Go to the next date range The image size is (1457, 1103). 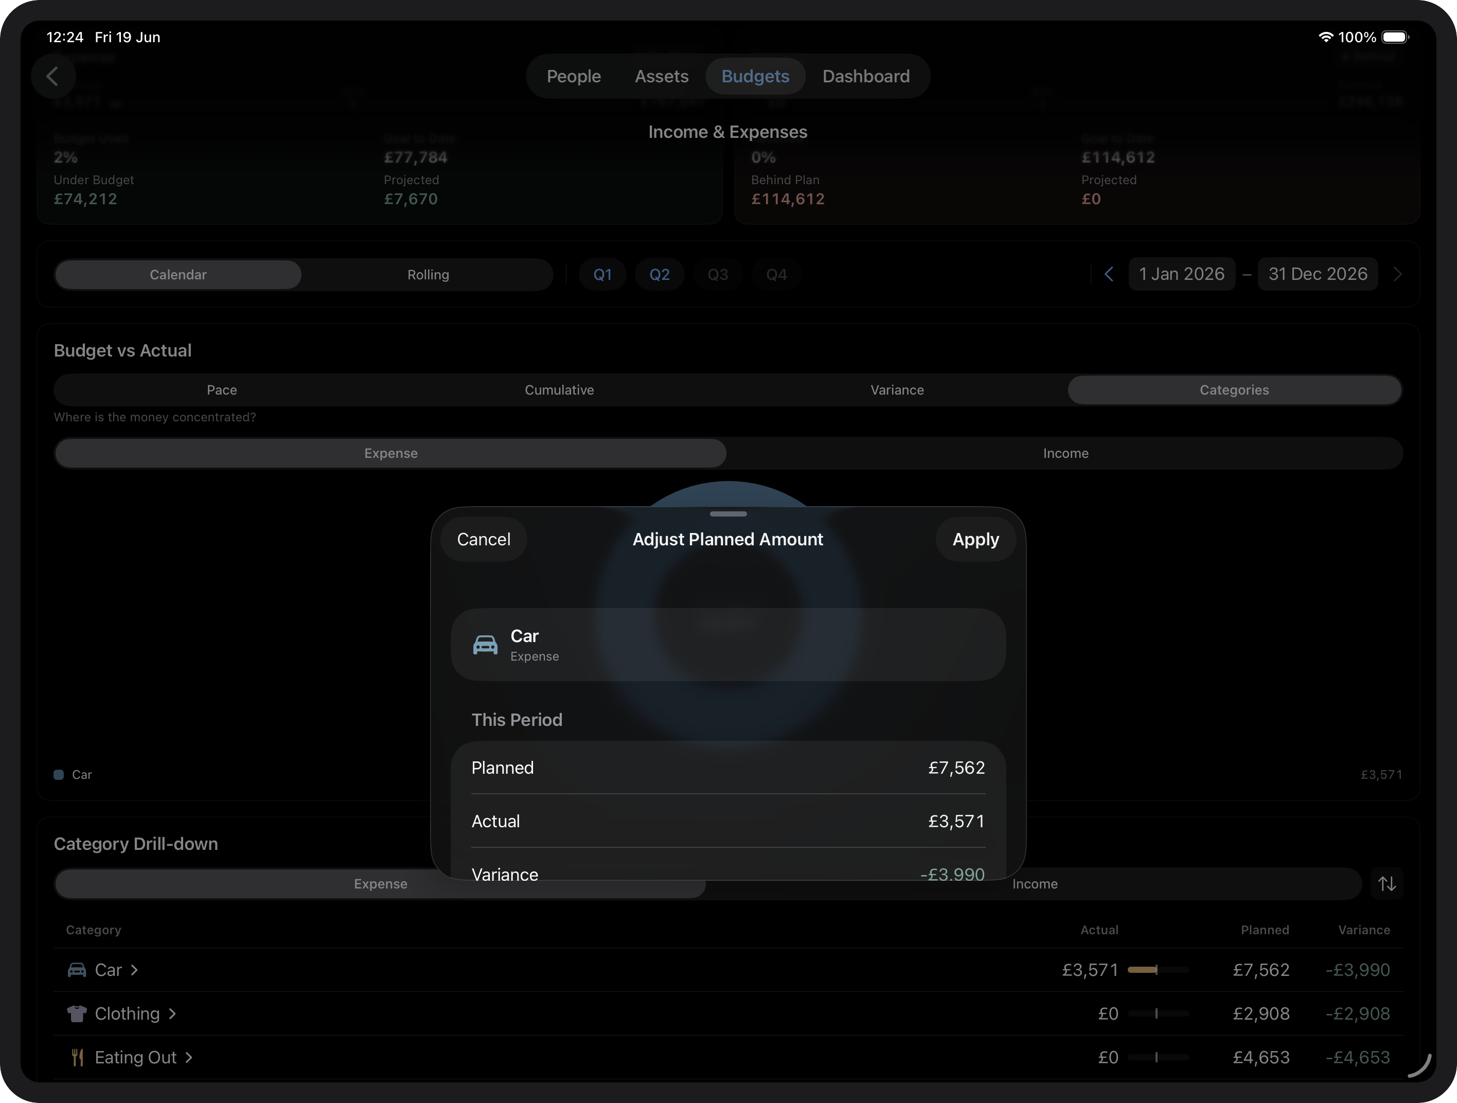tap(1398, 274)
